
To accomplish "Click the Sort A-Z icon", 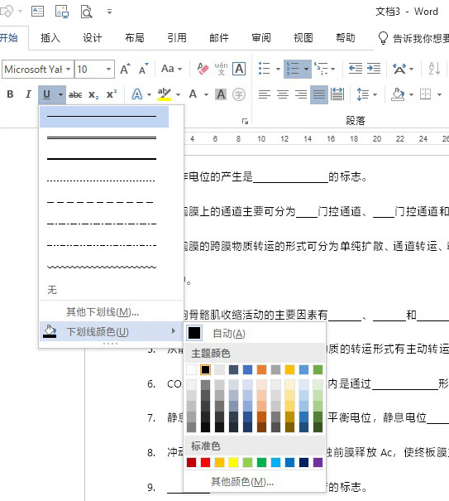I will (434, 69).
